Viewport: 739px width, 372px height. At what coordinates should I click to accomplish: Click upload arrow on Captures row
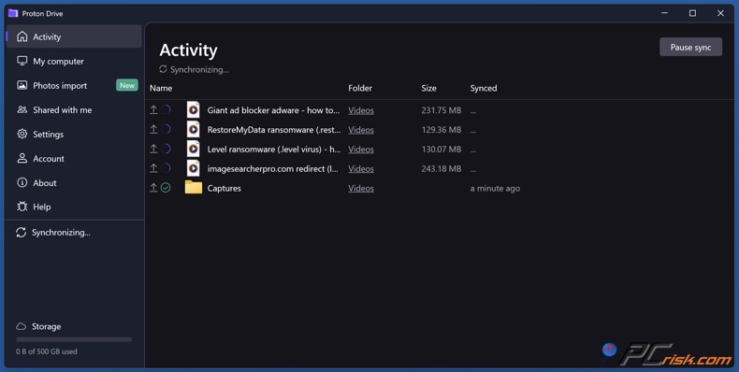(x=153, y=188)
